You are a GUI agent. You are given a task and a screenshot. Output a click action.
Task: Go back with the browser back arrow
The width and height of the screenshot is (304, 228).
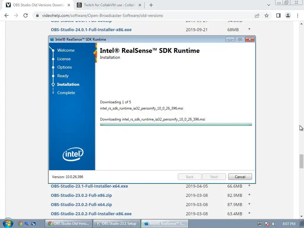pyautogui.click(x=7, y=15)
